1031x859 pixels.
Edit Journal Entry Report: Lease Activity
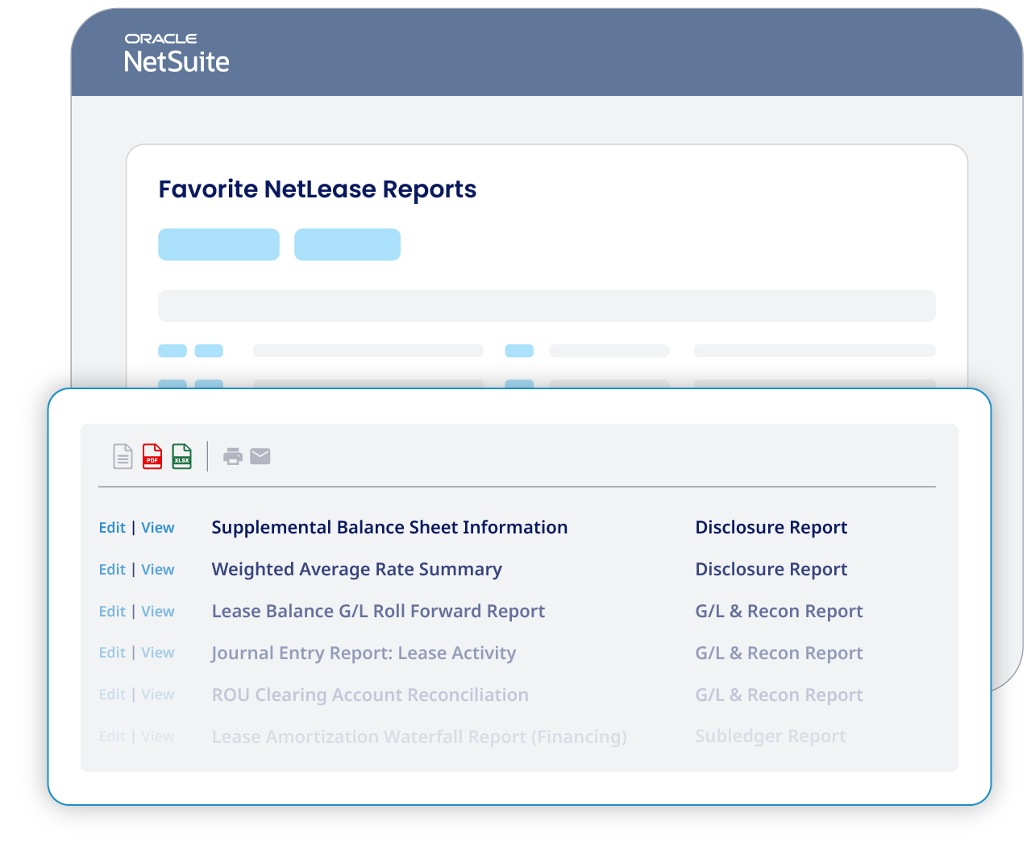(112, 653)
